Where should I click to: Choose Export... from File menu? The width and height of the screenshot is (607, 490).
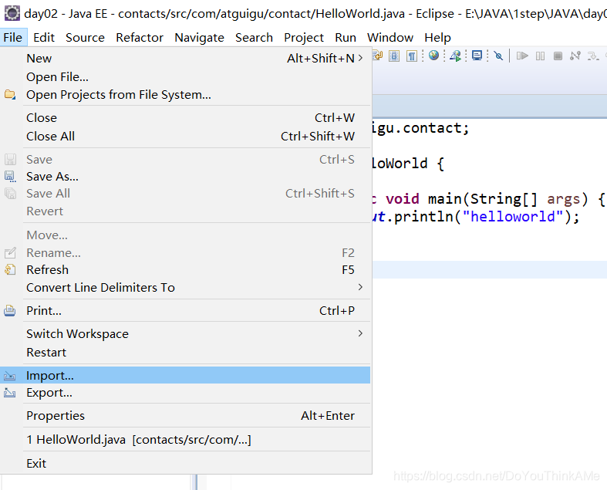pyautogui.click(x=185, y=393)
